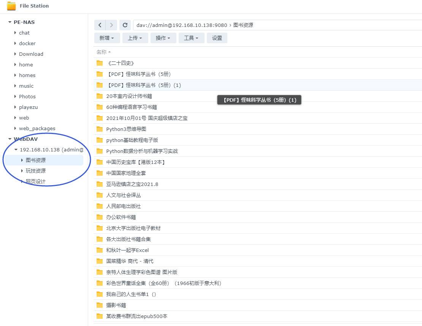This screenshot has height=326, width=422.
Task: Expand the Download folder arrow
Action: 15,54
